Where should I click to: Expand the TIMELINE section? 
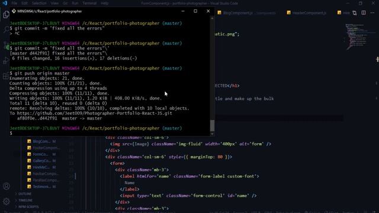click(25, 200)
